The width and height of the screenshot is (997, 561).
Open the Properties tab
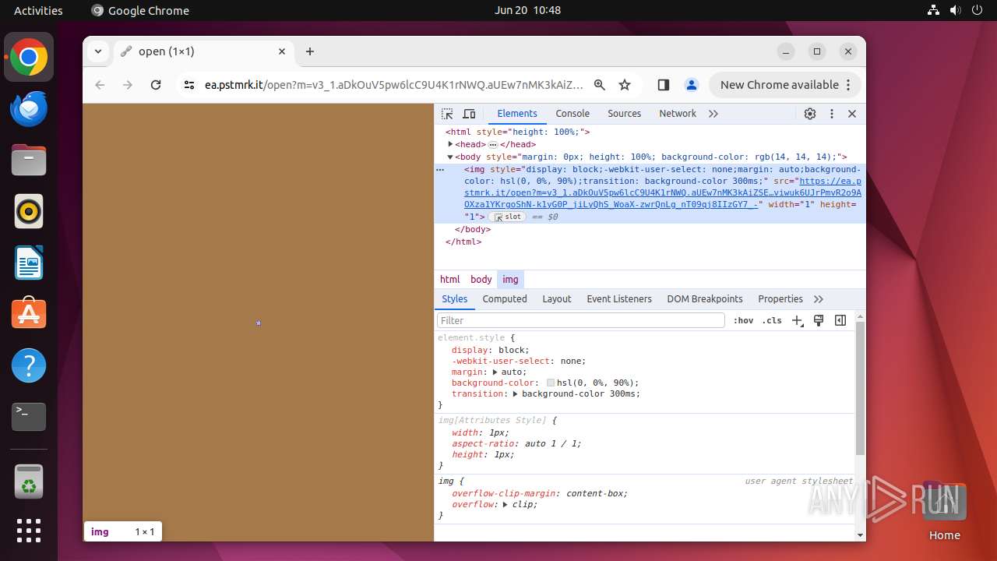[x=780, y=299]
